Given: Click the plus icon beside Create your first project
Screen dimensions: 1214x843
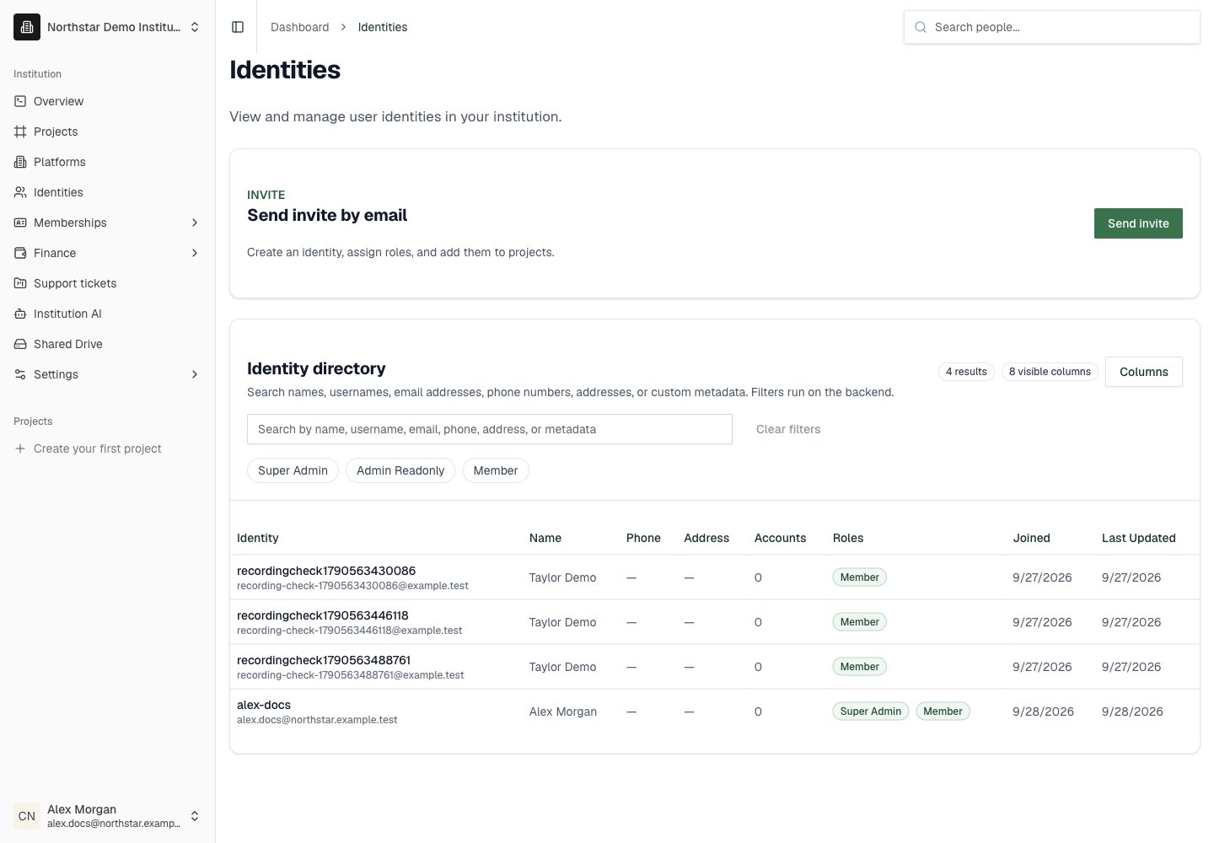Looking at the screenshot, I should (20, 448).
